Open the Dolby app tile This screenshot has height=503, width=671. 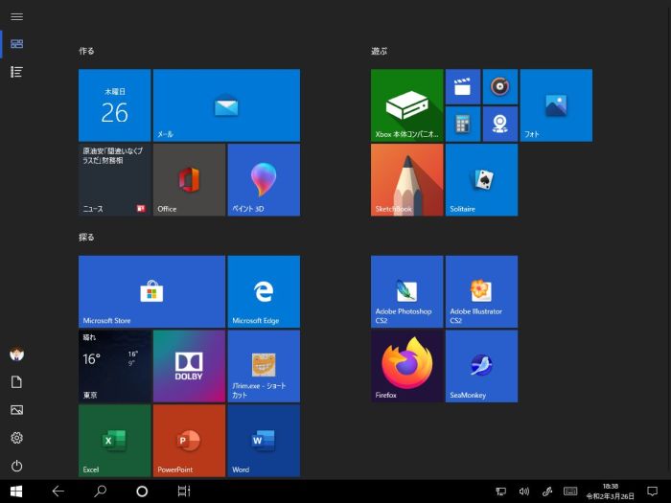click(189, 366)
